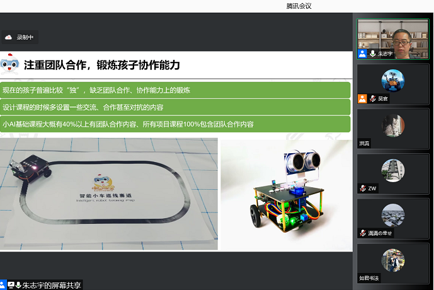Click the 朱志宇的屏幕共享 label
434x290 pixels.
(x=52, y=286)
